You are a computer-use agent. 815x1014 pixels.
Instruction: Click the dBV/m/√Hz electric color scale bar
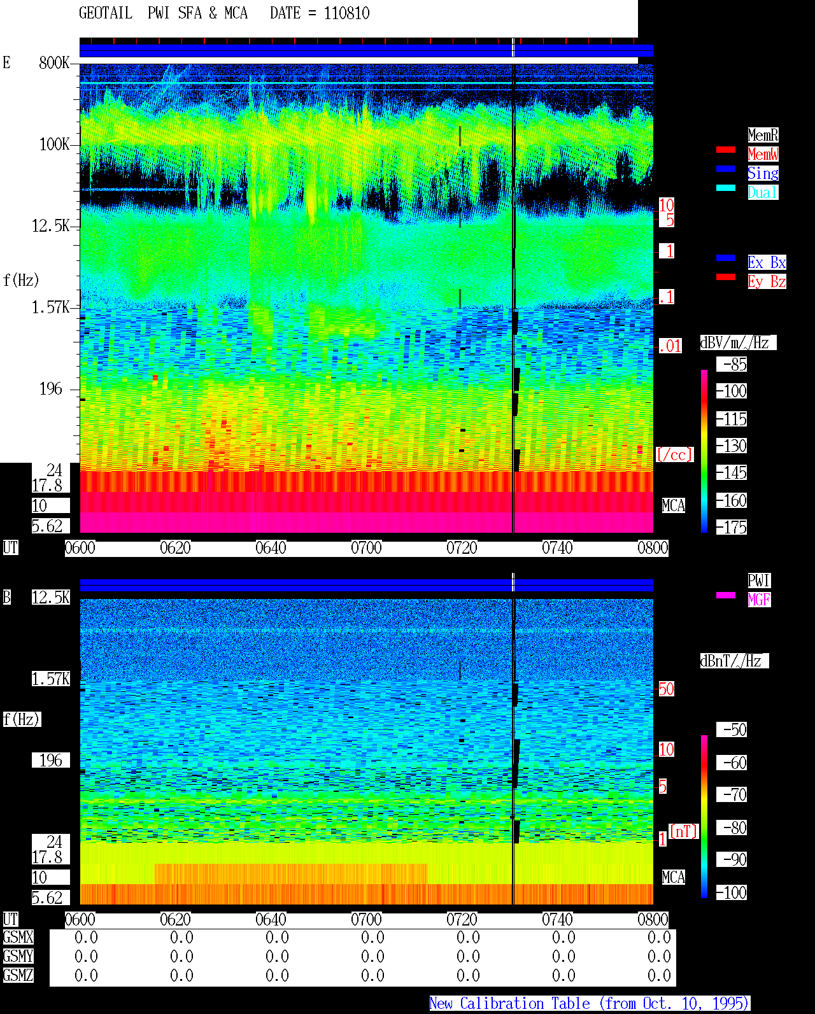coord(704,451)
